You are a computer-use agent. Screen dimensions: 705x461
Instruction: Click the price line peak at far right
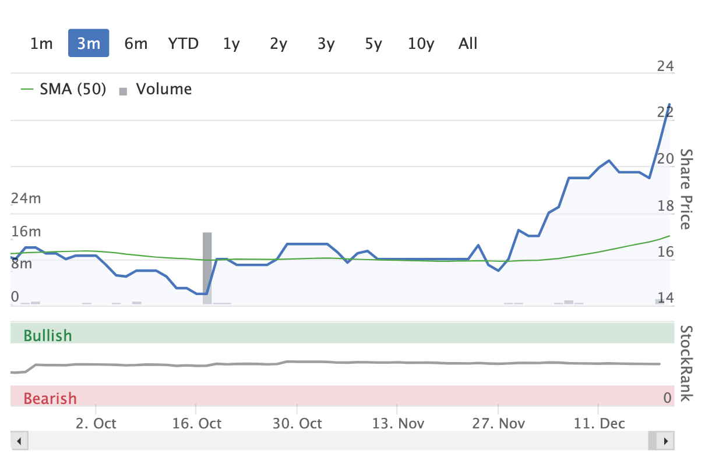[x=669, y=104]
